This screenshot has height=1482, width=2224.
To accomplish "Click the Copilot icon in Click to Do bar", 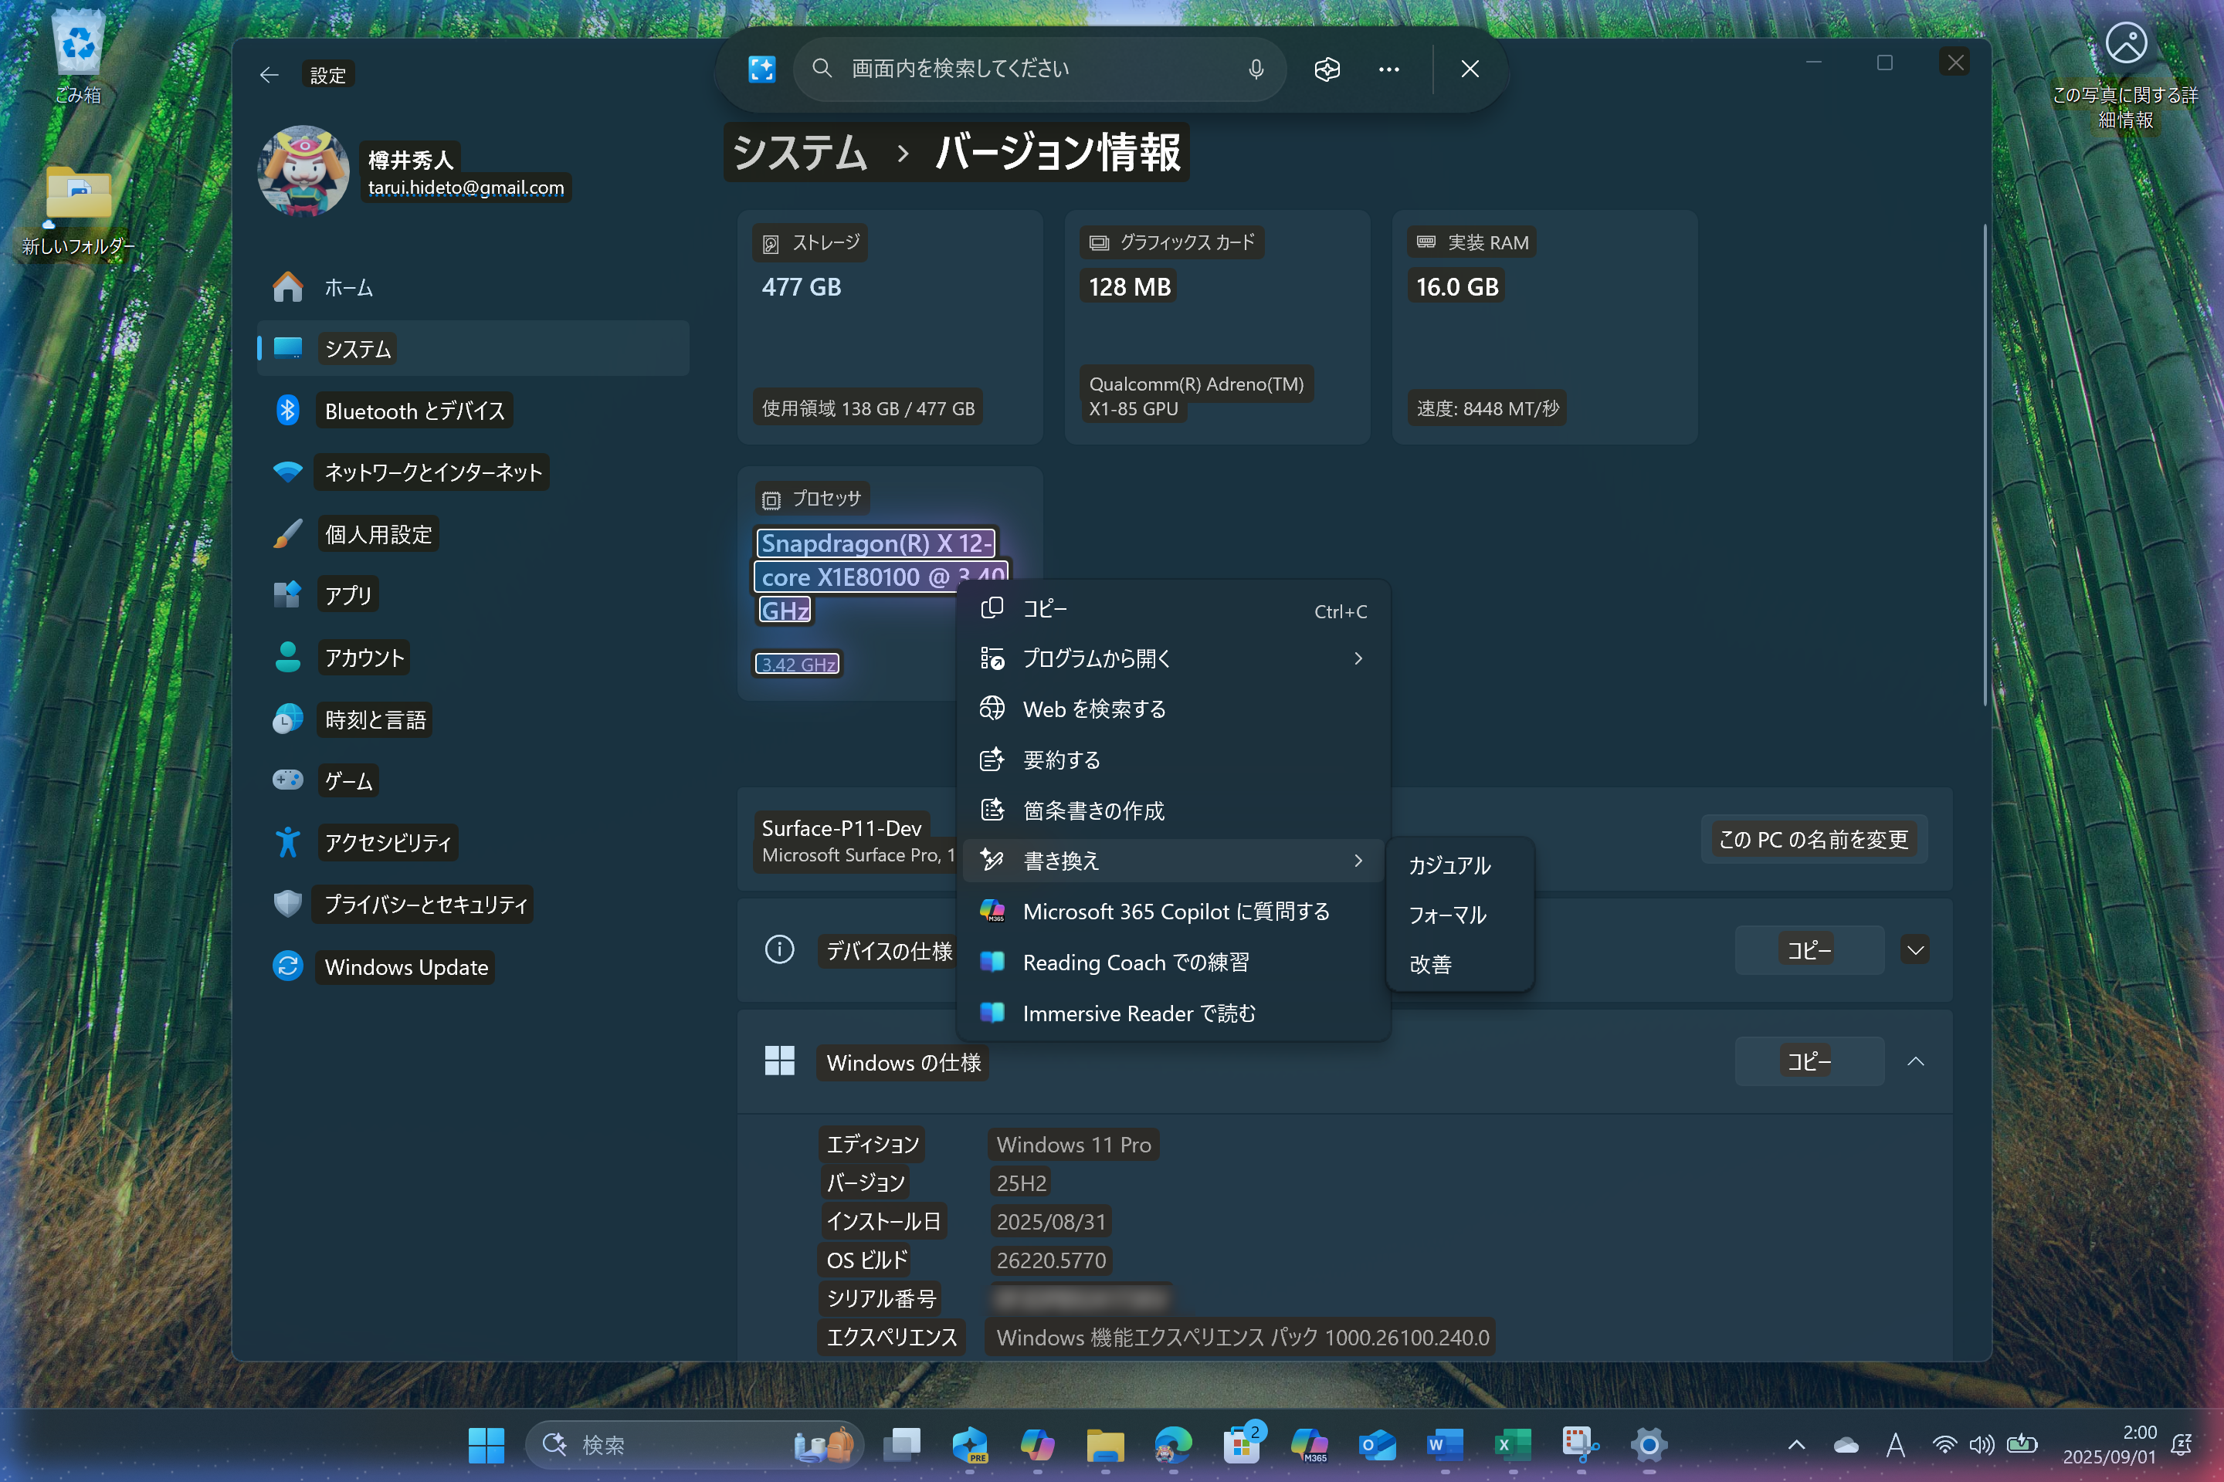I will [1327, 69].
